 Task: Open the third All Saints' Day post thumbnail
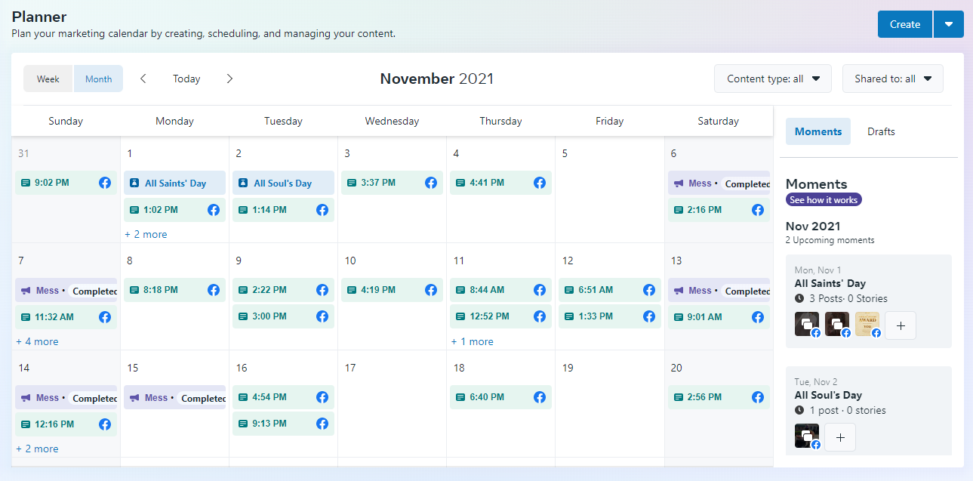click(x=867, y=325)
